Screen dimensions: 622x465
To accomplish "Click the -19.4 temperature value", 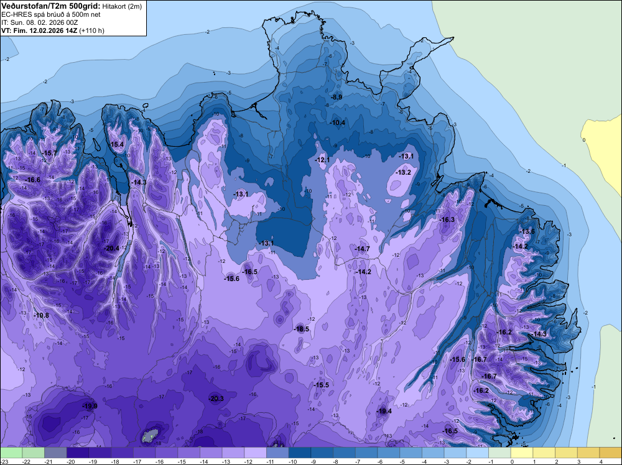I will coord(384,411).
